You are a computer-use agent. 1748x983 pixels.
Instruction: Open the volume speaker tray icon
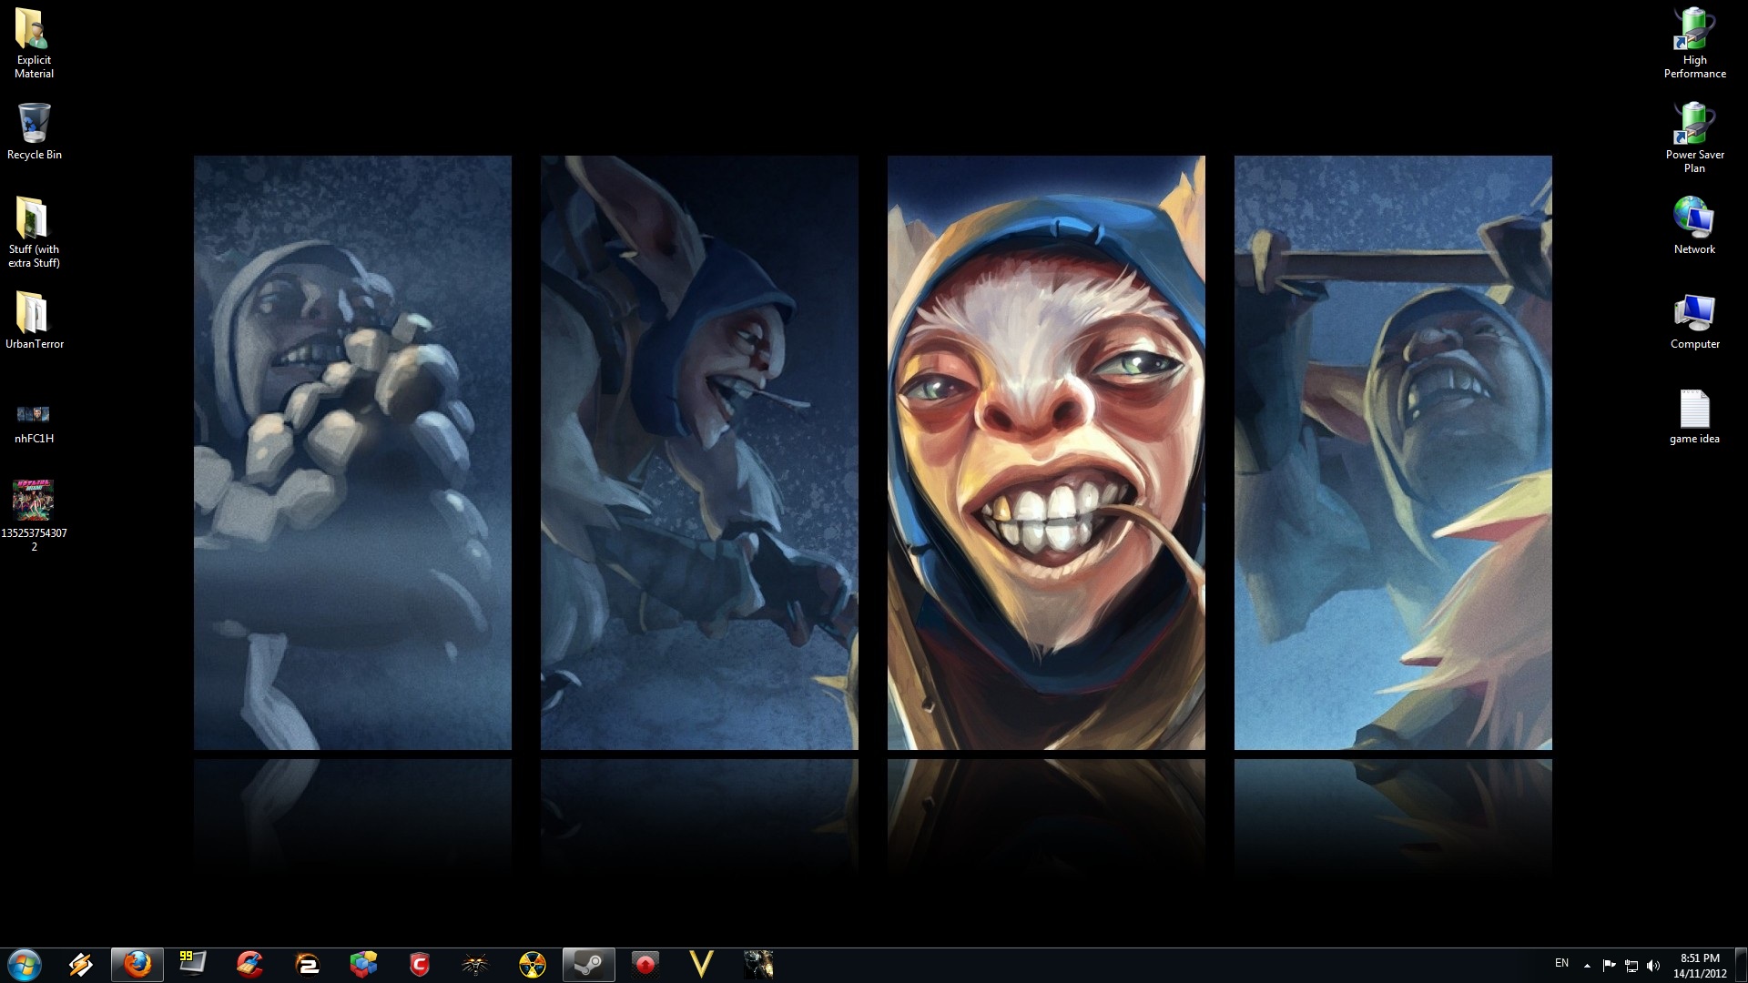(1654, 966)
